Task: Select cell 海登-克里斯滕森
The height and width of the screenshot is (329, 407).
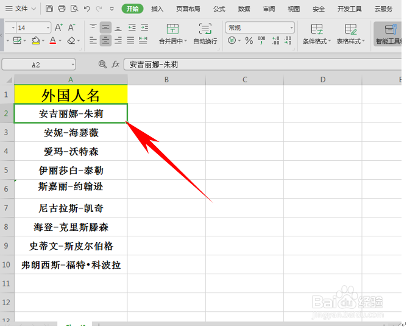Action: click(71, 227)
